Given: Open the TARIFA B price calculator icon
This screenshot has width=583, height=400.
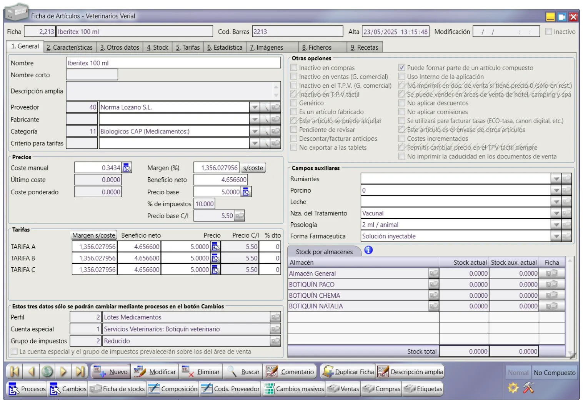Looking at the screenshot, I should click(x=215, y=258).
